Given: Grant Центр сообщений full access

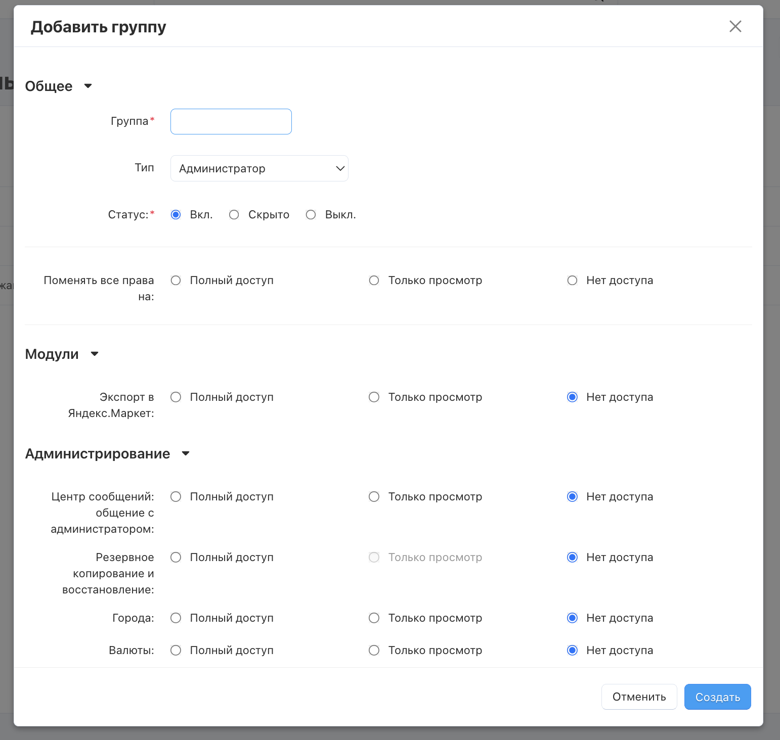Looking at the screenshot, I should [x=176, y=497].
